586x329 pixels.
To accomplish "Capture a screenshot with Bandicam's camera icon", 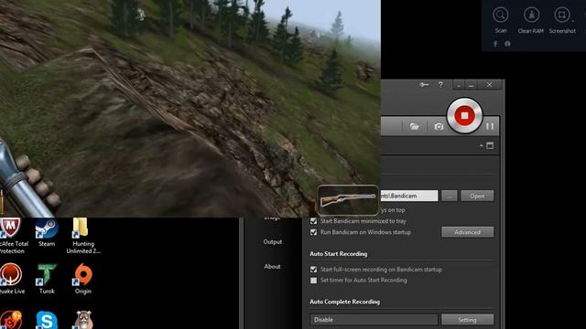I will 439,127.
